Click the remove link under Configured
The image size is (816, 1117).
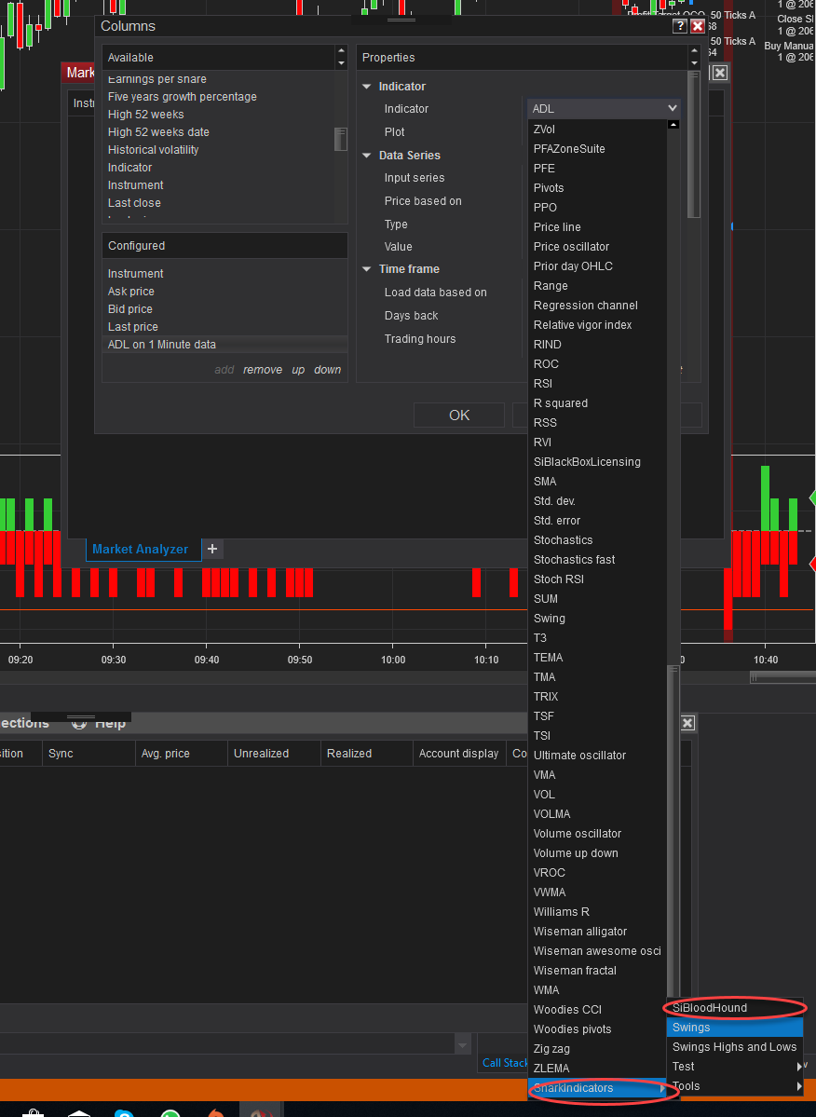263,370
